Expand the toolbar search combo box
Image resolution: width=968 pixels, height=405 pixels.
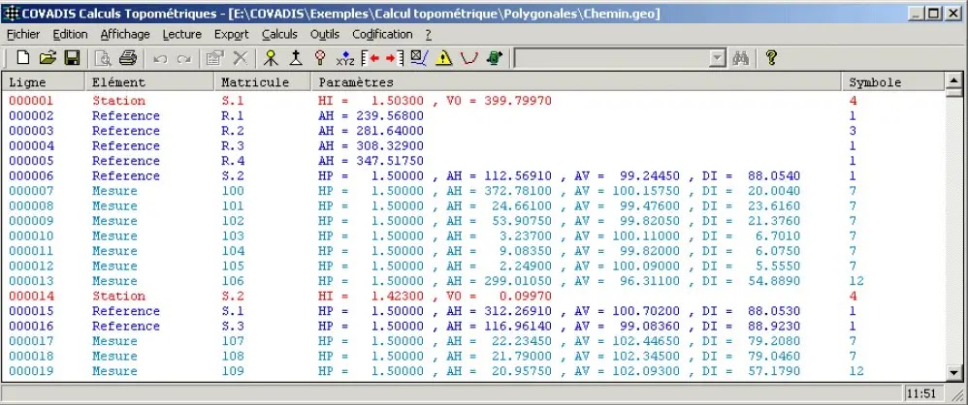pos(717,58)
